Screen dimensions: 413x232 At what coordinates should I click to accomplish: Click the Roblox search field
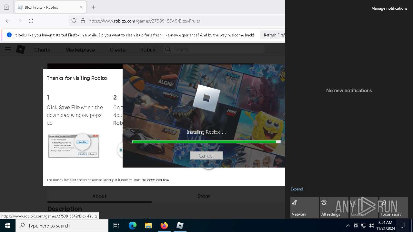click(x=214, y=49)
